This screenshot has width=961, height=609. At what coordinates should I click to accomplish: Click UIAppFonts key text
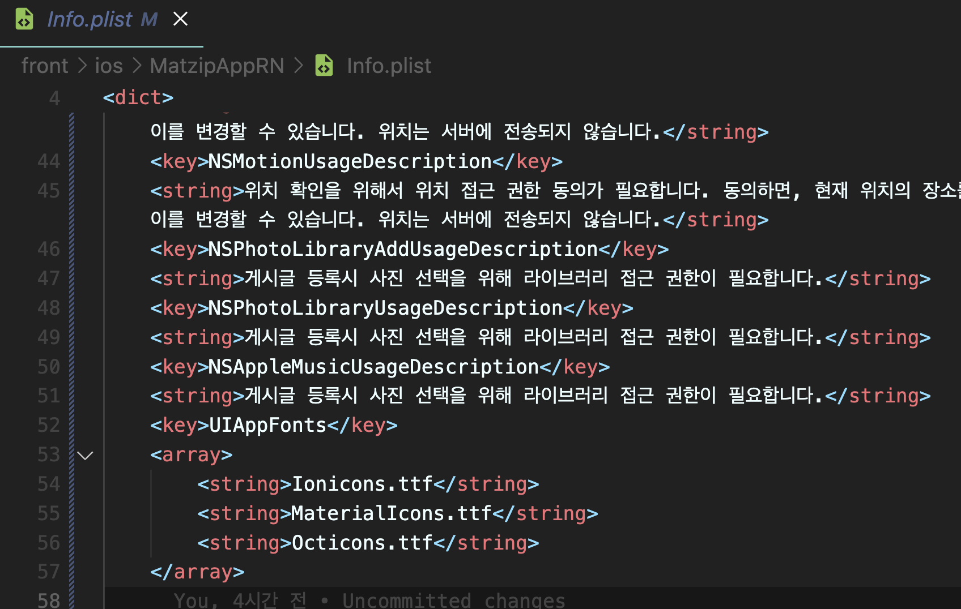[268, 425]
